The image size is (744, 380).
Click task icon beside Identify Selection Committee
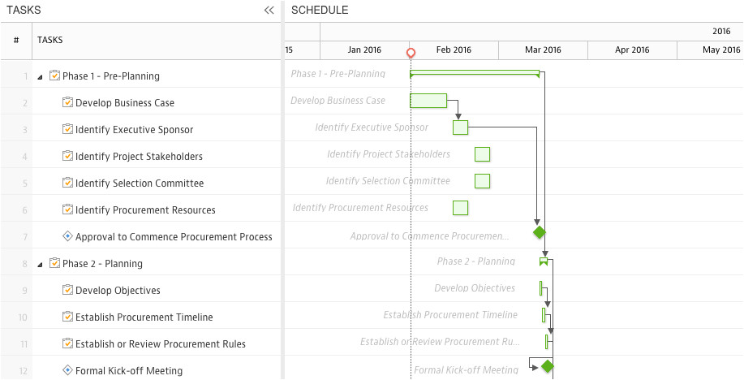[68, 183]
